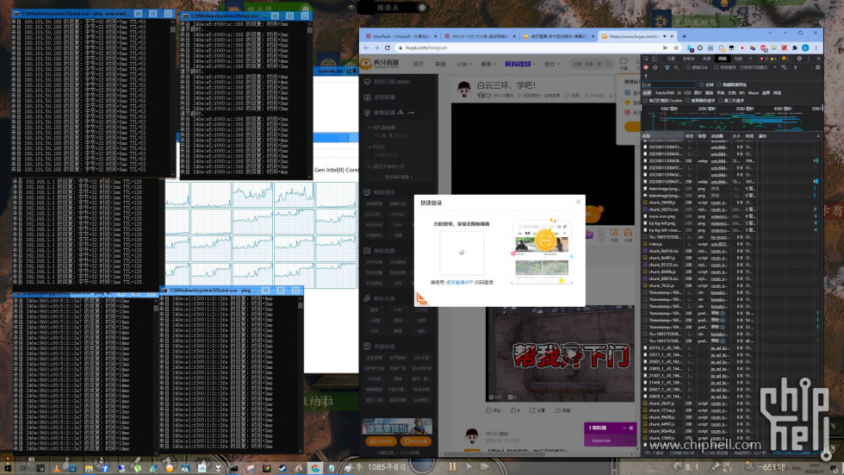The image size is (844, 475).
Task: Select bluelash Chiphell browser tab
Action: coord(400,36)
